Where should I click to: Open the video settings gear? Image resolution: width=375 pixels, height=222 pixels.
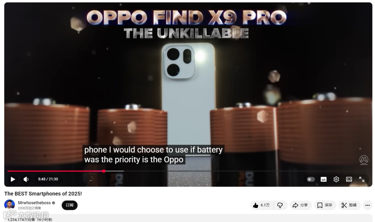coord(336,179)
